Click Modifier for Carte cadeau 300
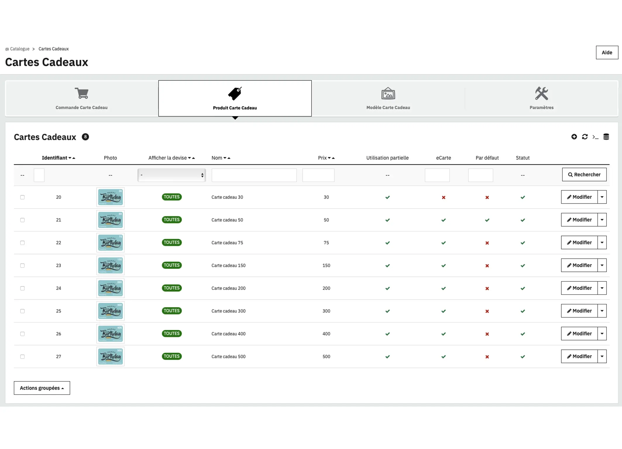 [x=579, y=311]
